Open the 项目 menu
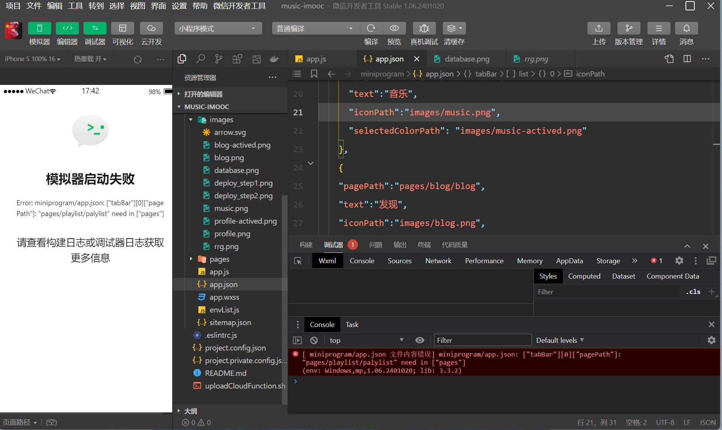This screenshot has width=722, height=430. [13, 6]
